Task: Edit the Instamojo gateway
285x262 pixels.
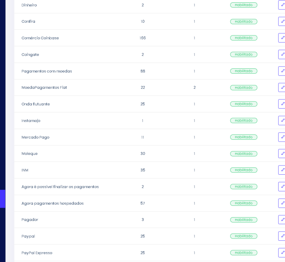Action: click(282, 120)
